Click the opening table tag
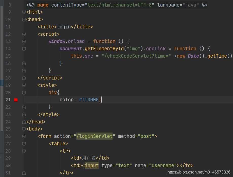The height and width of the screenshot is (177, 233). coord(58,144)
